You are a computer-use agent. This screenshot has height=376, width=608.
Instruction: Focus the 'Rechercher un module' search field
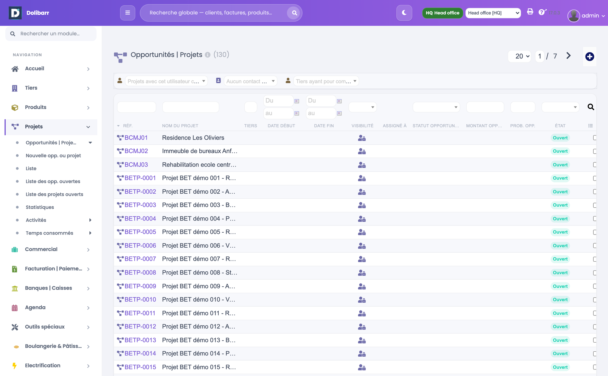pos(51,34)
